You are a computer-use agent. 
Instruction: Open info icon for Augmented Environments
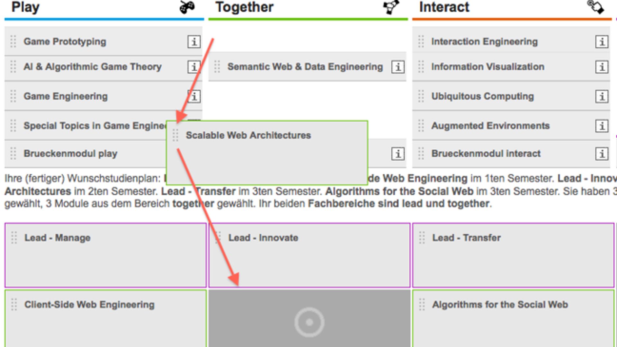(x=602, y=126)
